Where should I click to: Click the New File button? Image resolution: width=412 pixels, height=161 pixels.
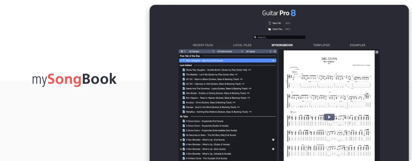279,23
